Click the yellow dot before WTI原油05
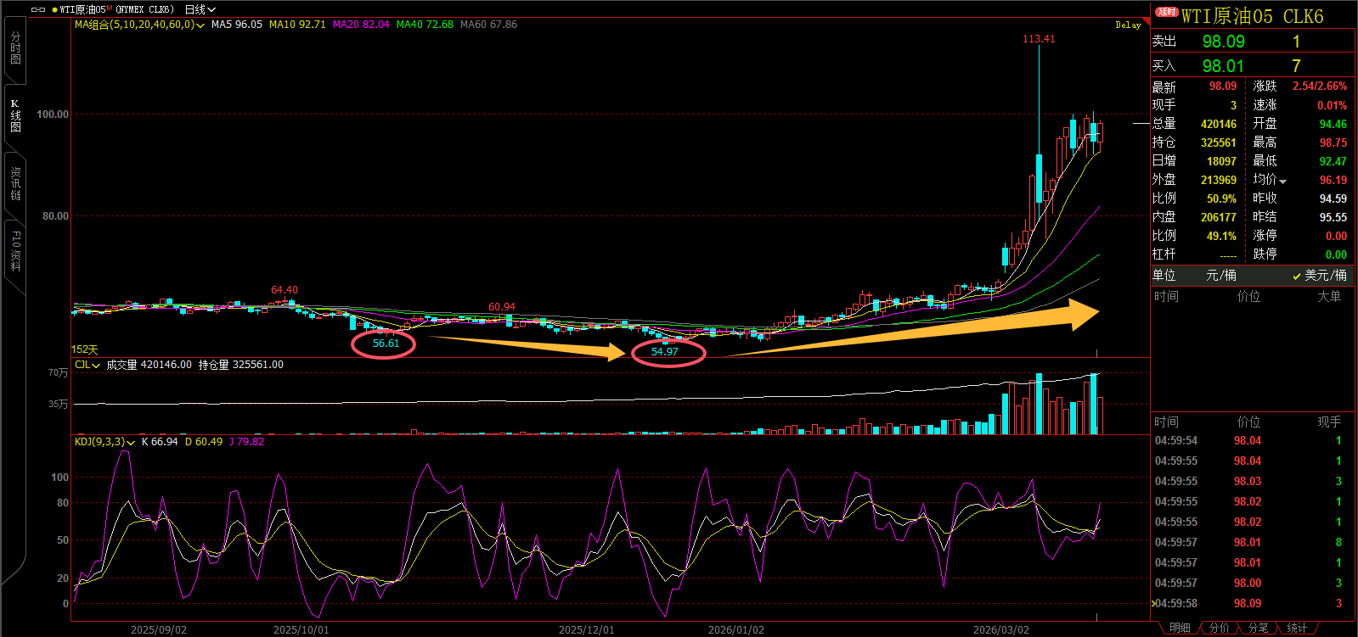1358x637 pixels. pyautogui.click(x=54, y=9)
